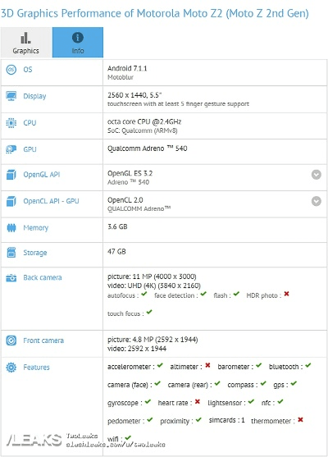Click the Display monitor icon

[11, 96]
